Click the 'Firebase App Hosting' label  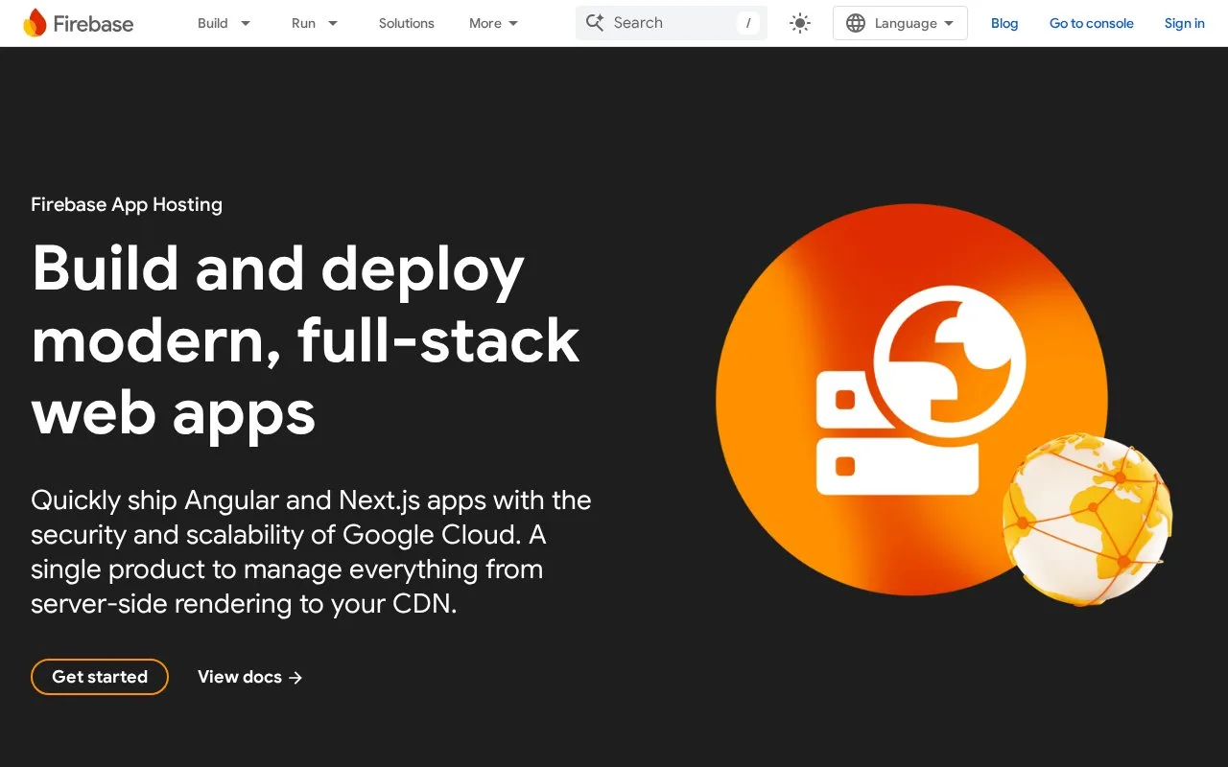(127, 204)
